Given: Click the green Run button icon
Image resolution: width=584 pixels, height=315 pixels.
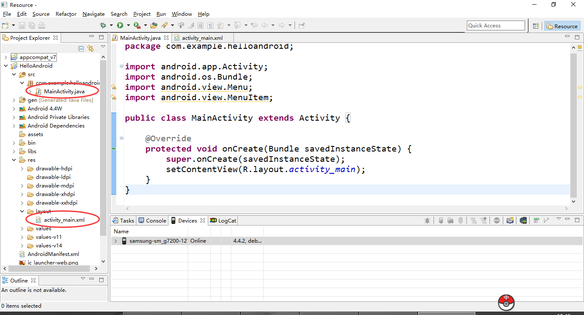Looking at the screenshot, I should coord(120,26).
